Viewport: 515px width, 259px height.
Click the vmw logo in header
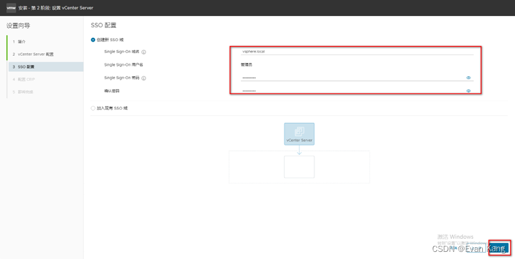tap(10, 8)
